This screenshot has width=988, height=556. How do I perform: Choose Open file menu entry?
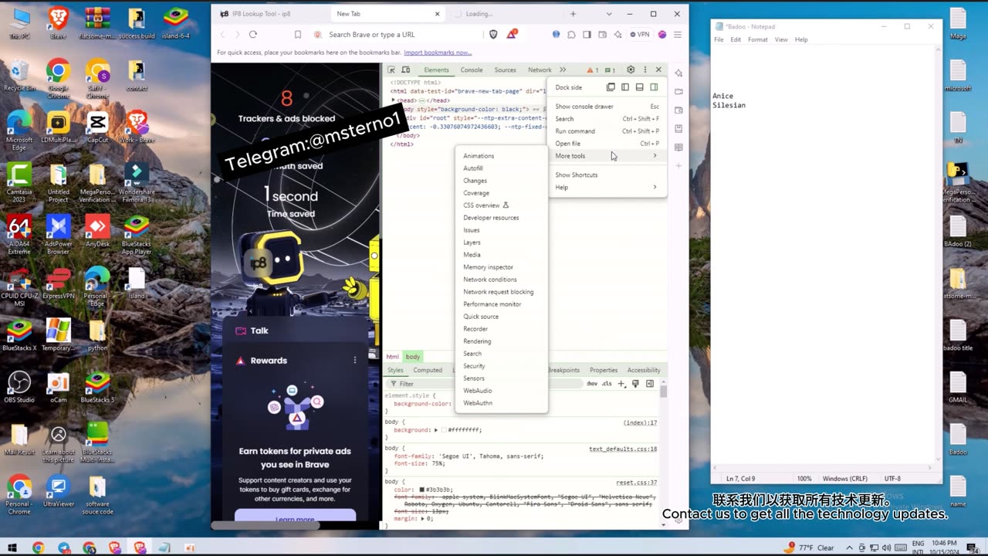pyautogui.click(x=607, y=144)
